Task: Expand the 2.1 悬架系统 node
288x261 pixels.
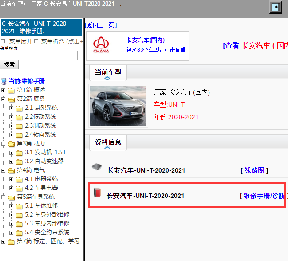Action: pyautogui.click(x=11, y=108)
